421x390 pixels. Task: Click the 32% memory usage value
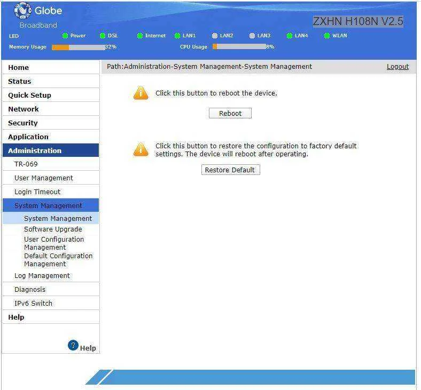point(111,47)
